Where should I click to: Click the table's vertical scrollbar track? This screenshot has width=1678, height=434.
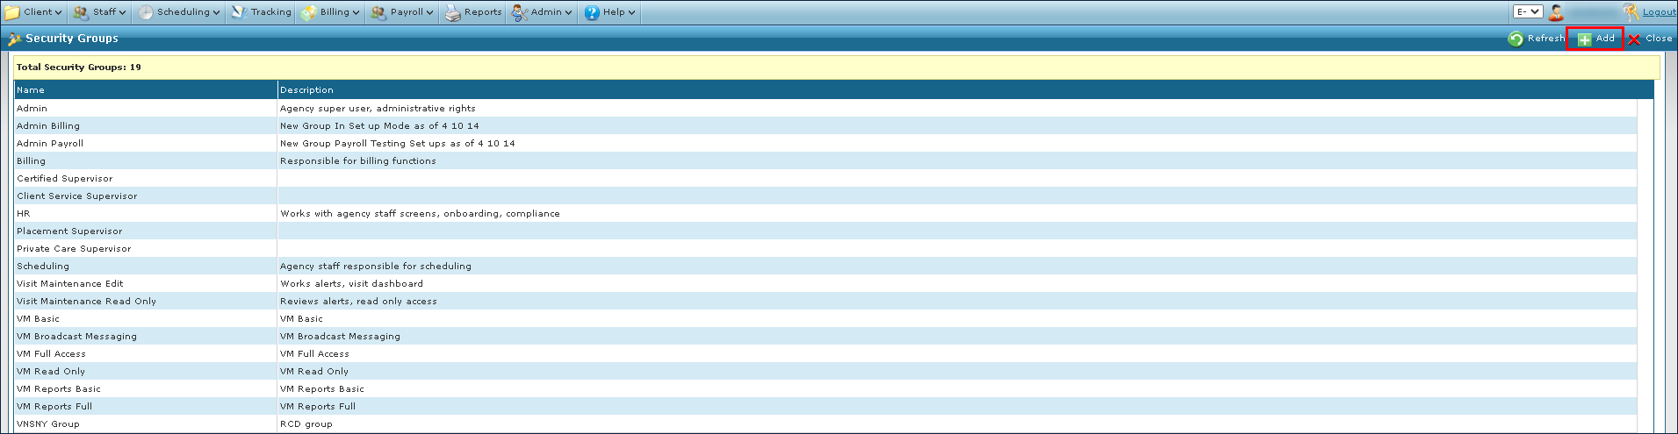click(1646, 266)
